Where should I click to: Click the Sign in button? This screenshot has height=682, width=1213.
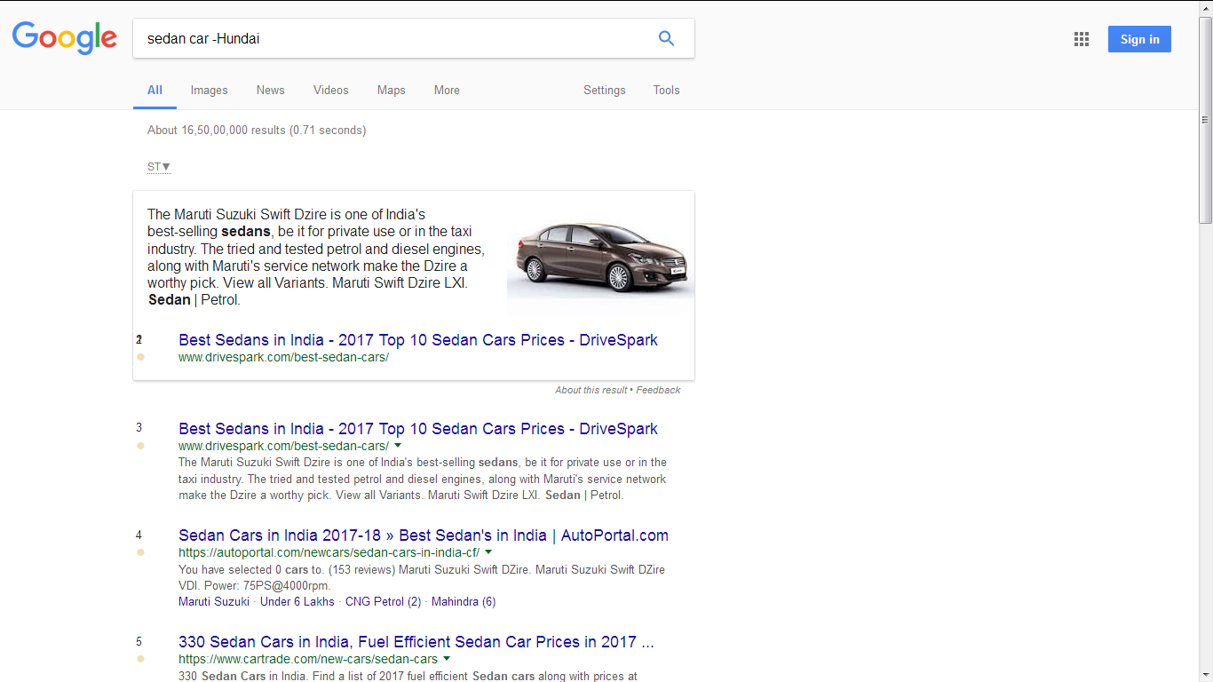coord(1139,39)
